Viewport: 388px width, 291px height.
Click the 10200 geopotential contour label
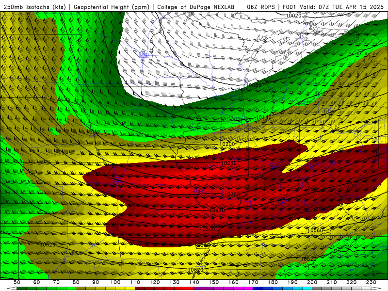pyautogui.click(x=227, y=144)
